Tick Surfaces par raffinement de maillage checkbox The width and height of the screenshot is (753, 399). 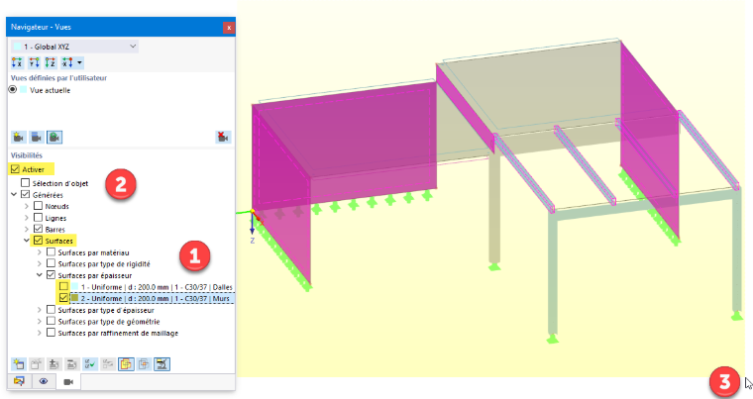point(51,333)
